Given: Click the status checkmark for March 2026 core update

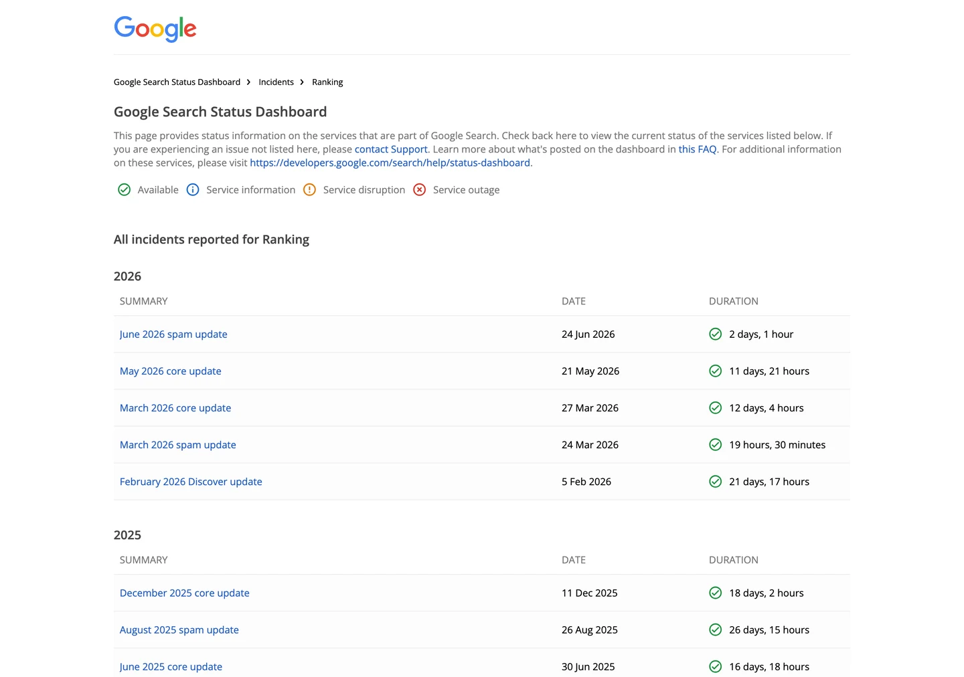Looking at the screenshot, I should [x=715, y=408].
